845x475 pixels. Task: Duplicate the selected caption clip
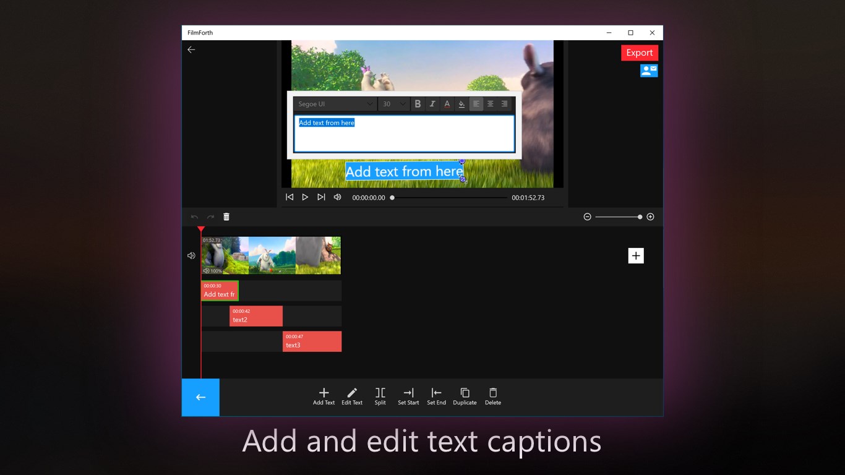tap(465, 396)
